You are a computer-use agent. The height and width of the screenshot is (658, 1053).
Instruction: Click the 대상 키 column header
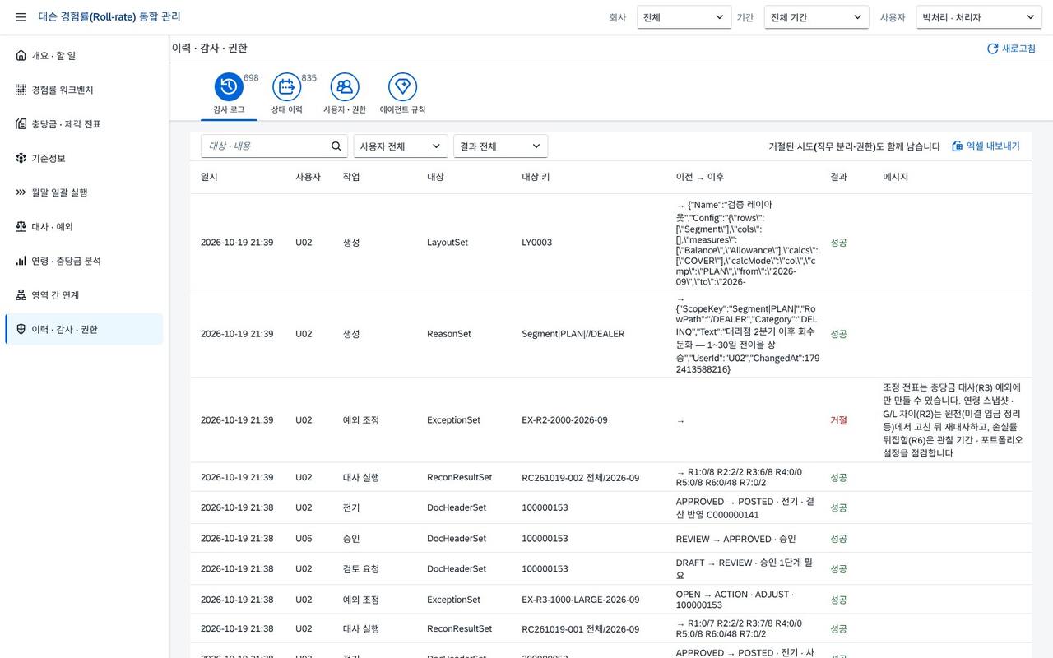[536, 177]
